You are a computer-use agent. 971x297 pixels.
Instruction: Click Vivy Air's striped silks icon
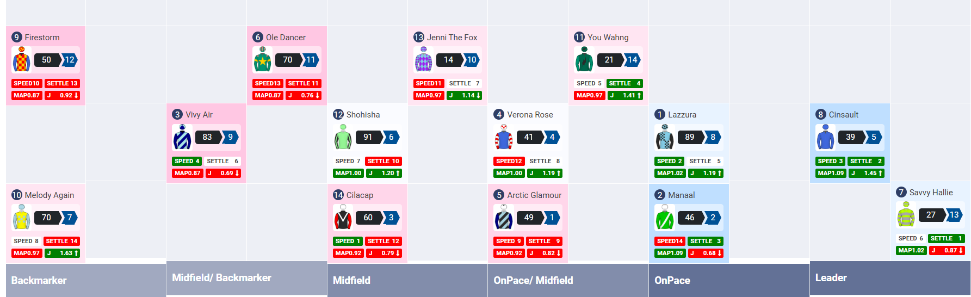tap(182, 137)
